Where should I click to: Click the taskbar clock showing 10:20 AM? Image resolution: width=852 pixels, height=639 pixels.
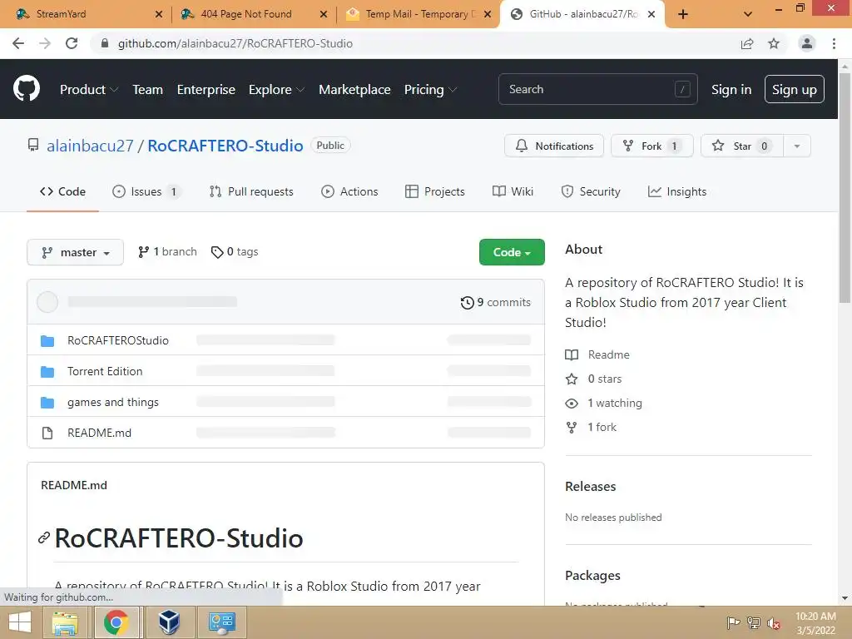tap(815, 623)
